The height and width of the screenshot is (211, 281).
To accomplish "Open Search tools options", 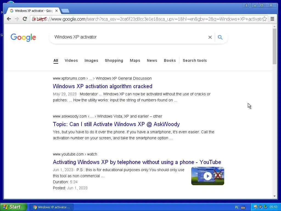I will 195,60.
